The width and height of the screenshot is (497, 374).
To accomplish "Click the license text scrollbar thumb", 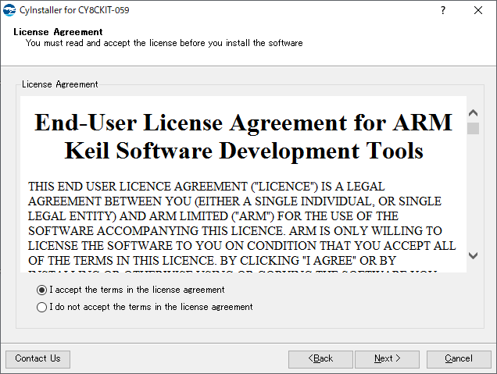I will coord(473,128).
